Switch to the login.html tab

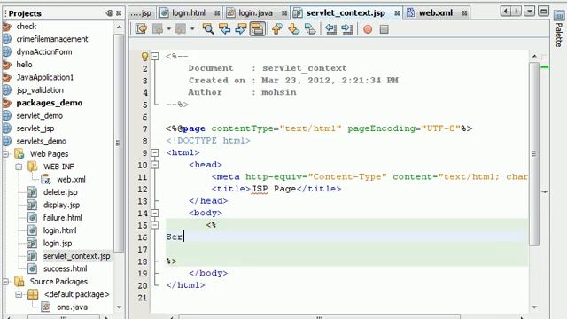pyautogui.click(x=188, y=13)
